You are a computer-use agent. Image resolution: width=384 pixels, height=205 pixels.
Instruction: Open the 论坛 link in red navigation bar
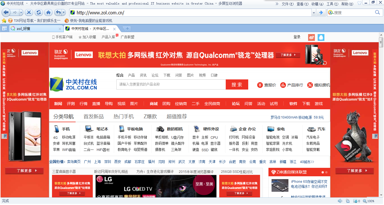[236, 104]
